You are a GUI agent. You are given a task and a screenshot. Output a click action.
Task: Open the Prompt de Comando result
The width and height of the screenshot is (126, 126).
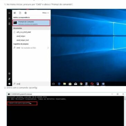[x=31, y=23]
